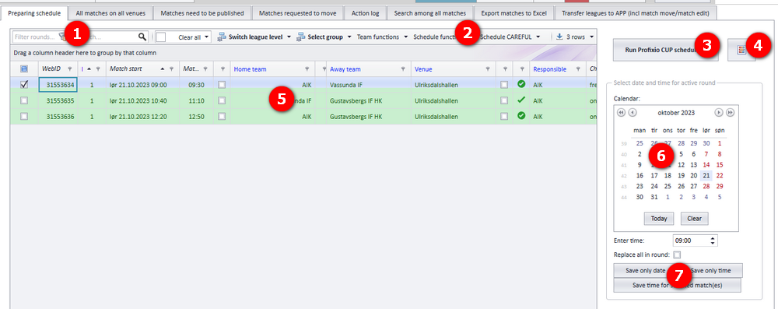Click the Run Profixio CUP schedule button

point(666,50)
